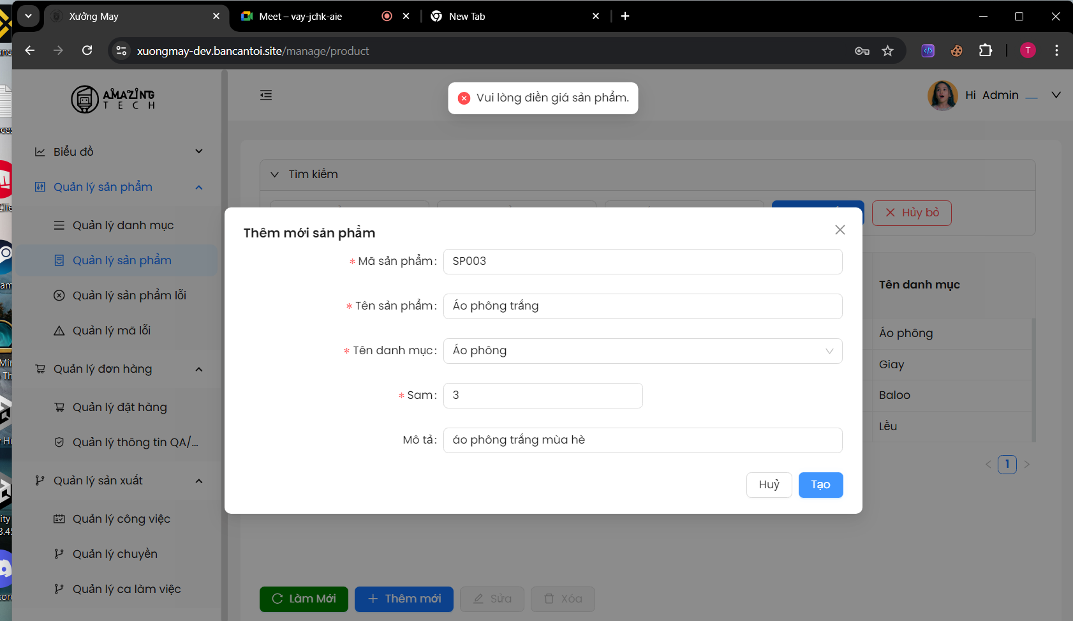This screenshot has height=621, width=1073.
Task: Open browser extensions puzzle icon
Action: [x=985, y=51]
